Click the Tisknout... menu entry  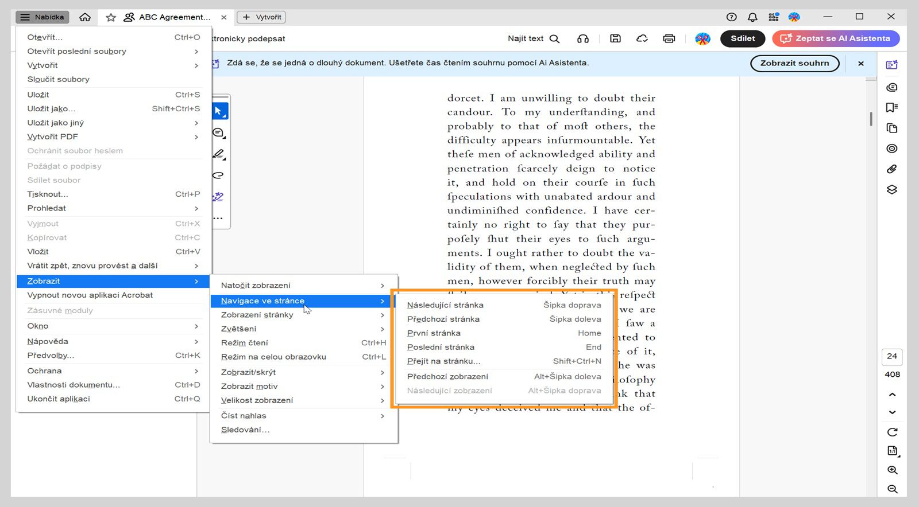114,194
